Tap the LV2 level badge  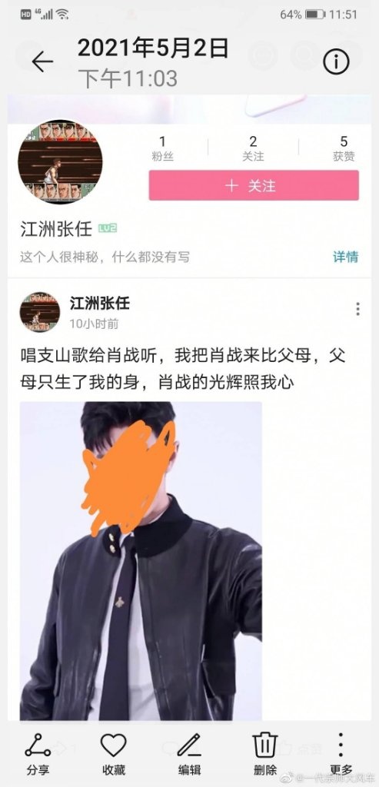[x=108, y=229]
